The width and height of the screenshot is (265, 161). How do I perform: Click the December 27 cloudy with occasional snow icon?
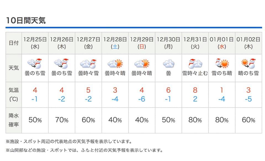point(88,64)
